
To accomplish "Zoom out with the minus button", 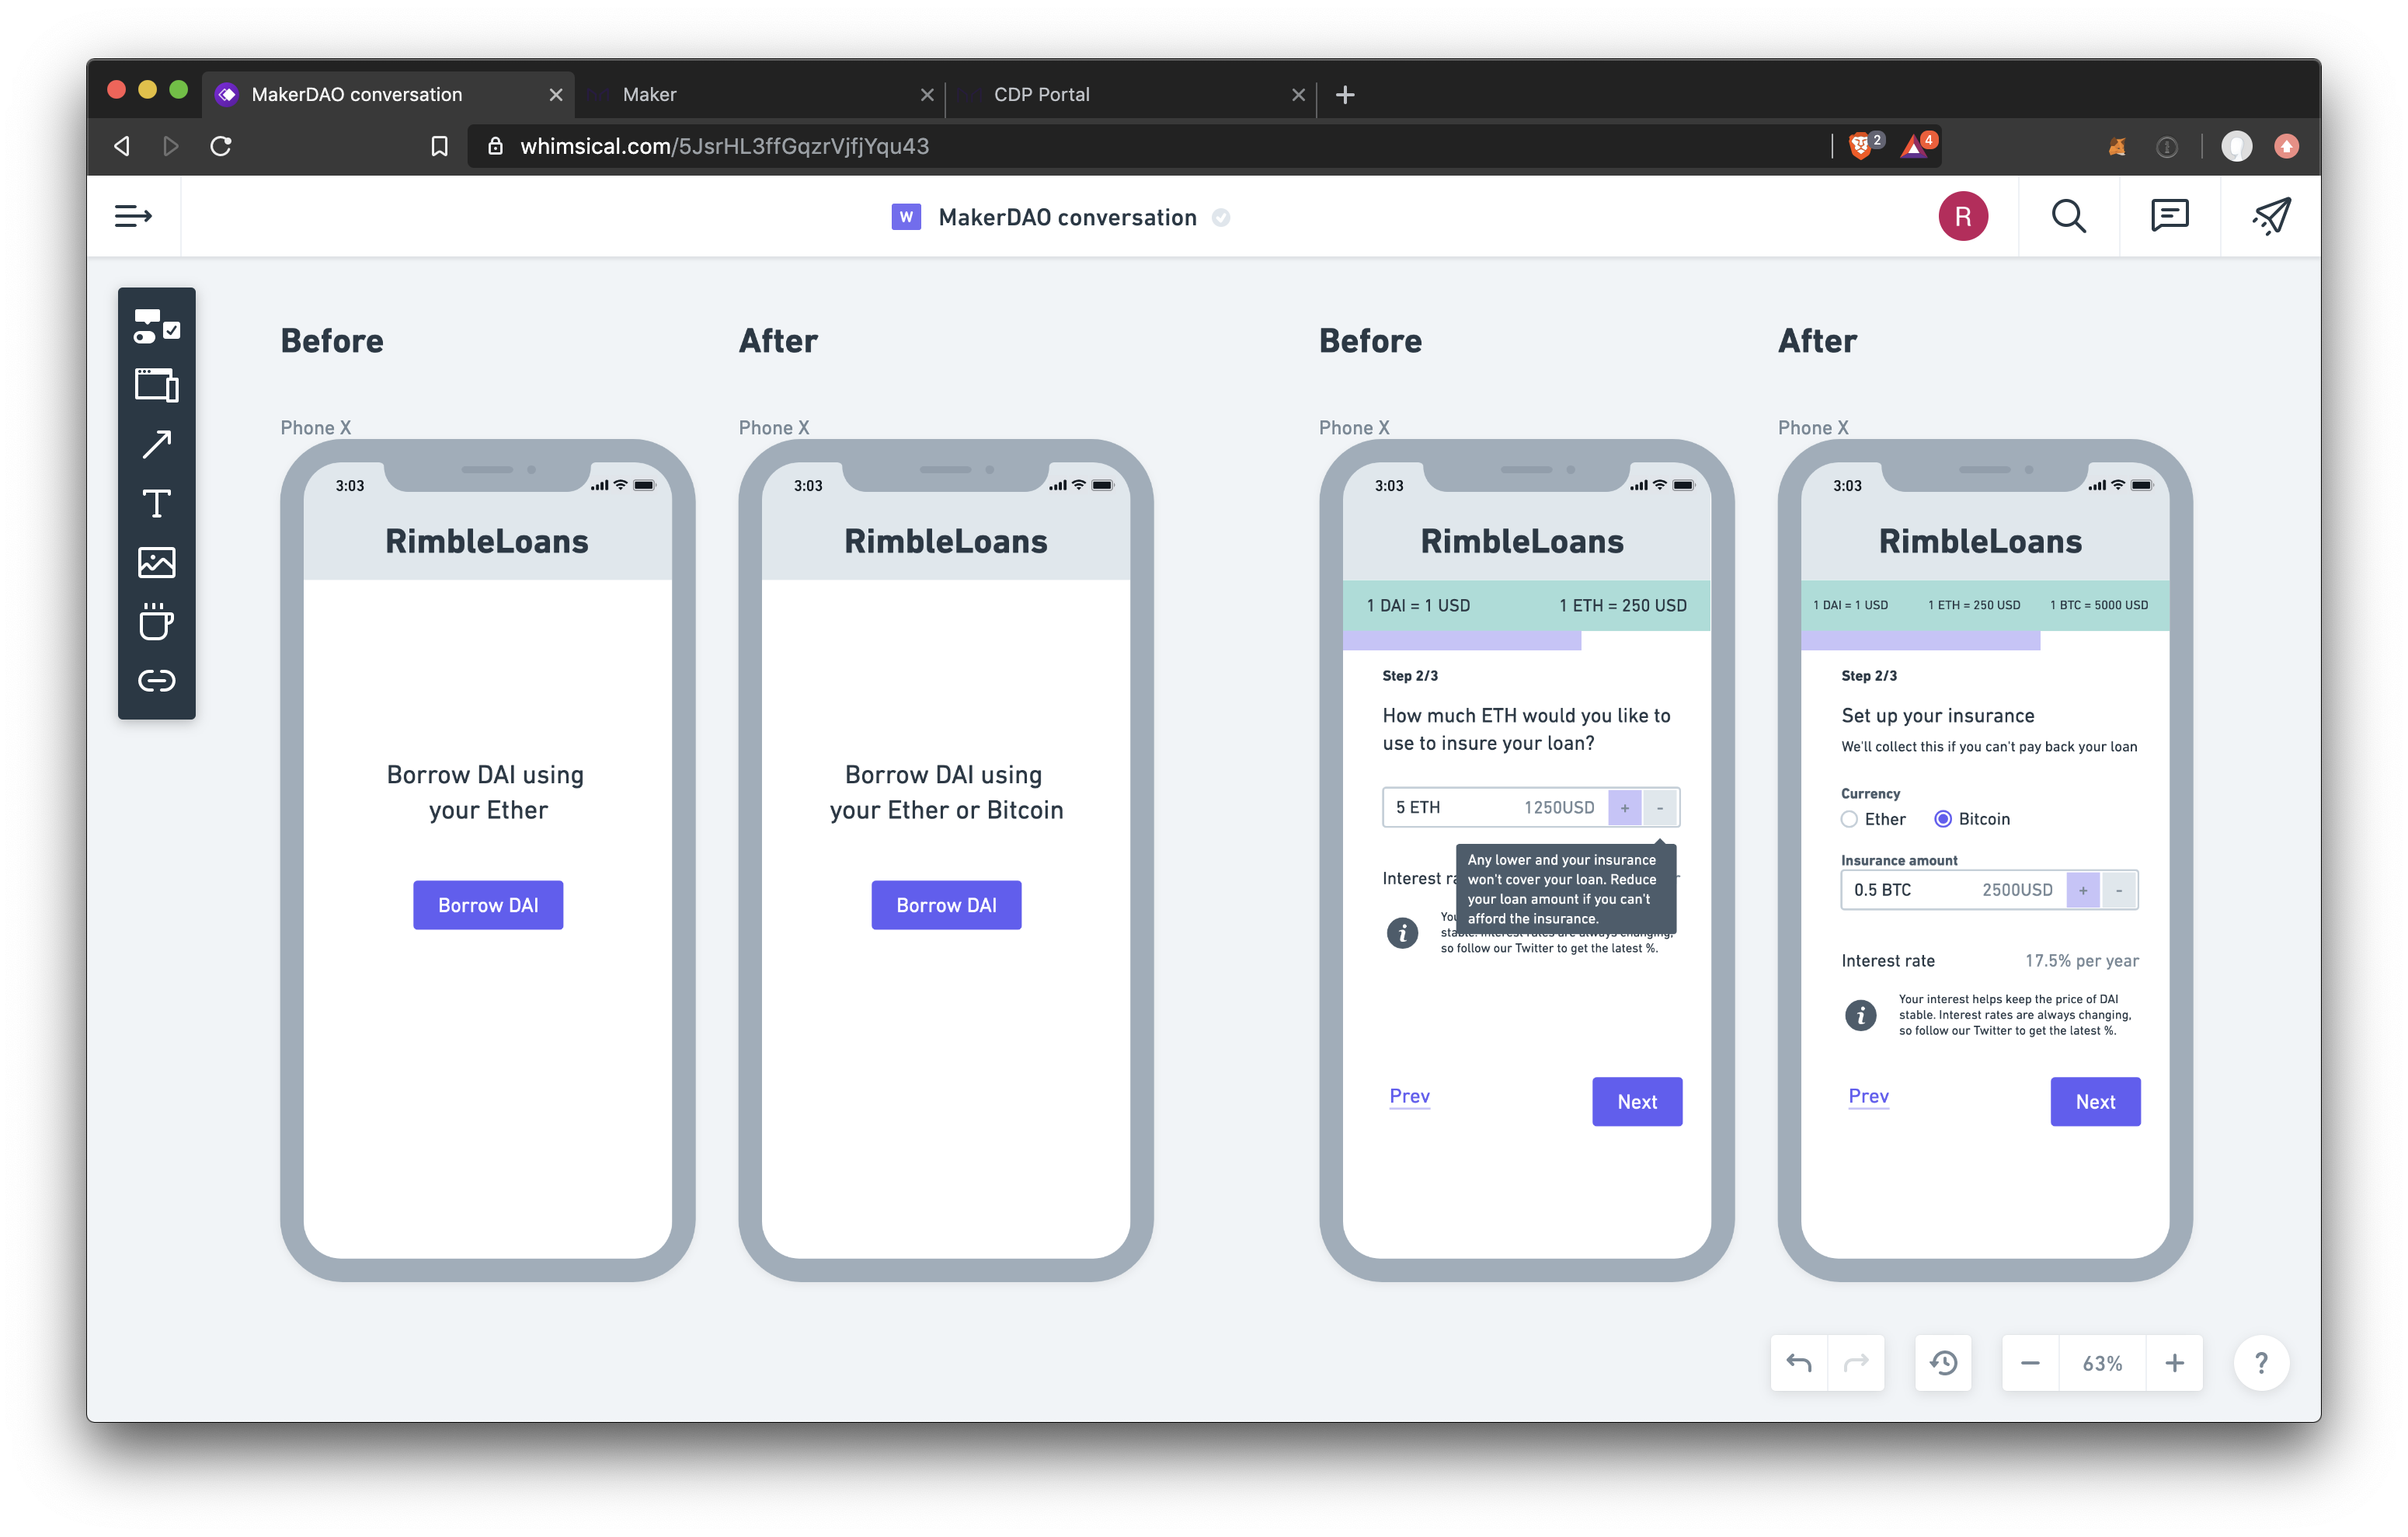I will [x=2030, y=1363].
